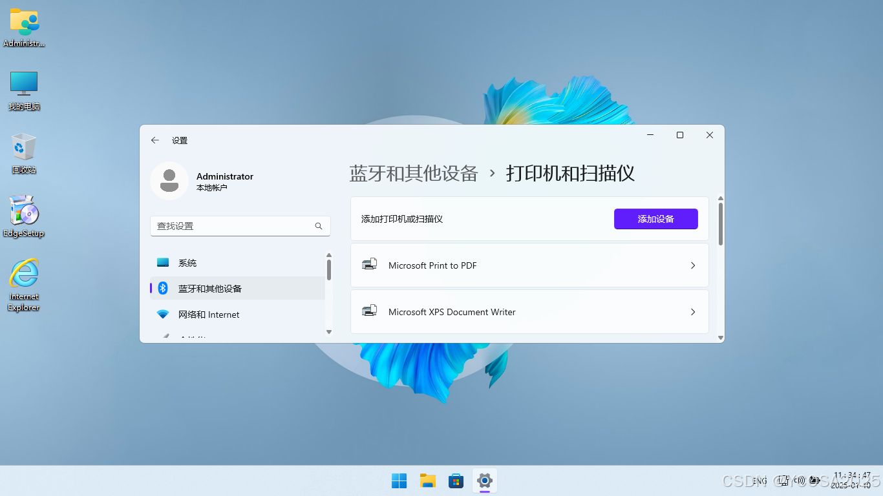Screen dimensions: 883x496
Task: Select the Internet Explorer desktop icon
Action: 24,285
